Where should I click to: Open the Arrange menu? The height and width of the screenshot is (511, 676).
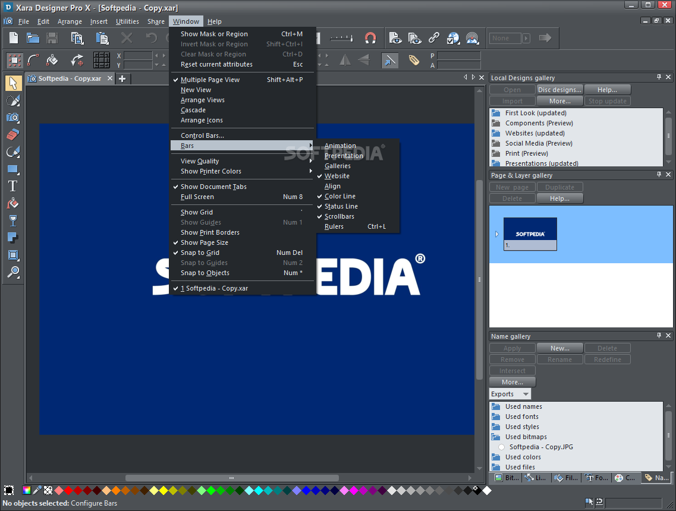coord(70,21)
